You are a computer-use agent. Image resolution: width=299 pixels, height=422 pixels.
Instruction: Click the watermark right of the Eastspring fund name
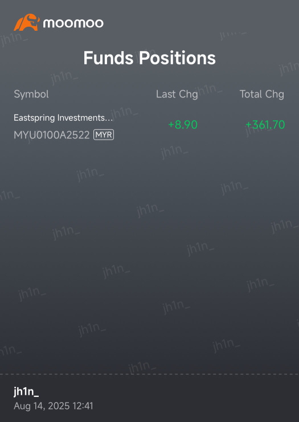coord(124,113)
